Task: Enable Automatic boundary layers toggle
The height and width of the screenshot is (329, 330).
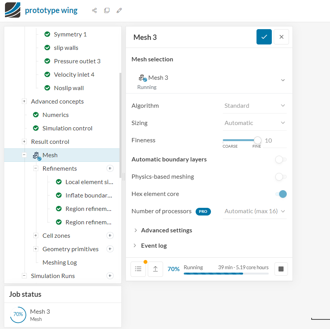Action: pos(281,160)
